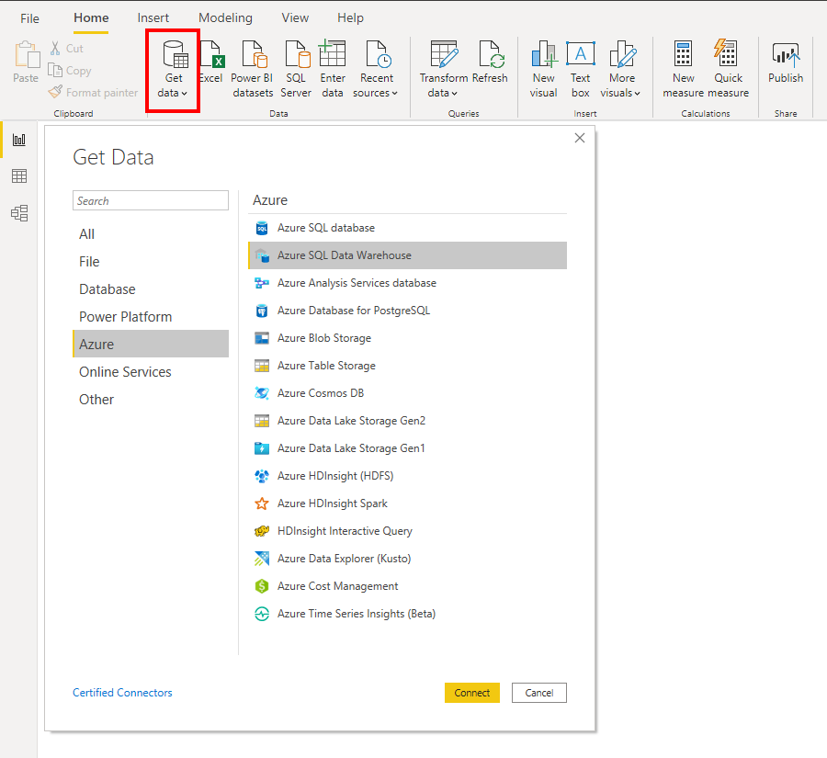The image size is (827, 758).
Task: Select Azure Data Lake Storage Gen1
Action: pyautogui.click(x=407, y=448)
